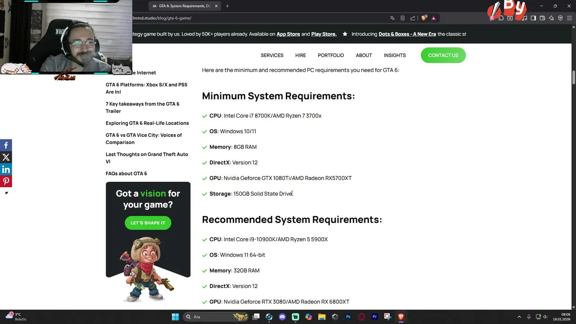Click the Memory: 32GB RAM line
This screenshot has width=576, height=324.
tap(234, 270)
